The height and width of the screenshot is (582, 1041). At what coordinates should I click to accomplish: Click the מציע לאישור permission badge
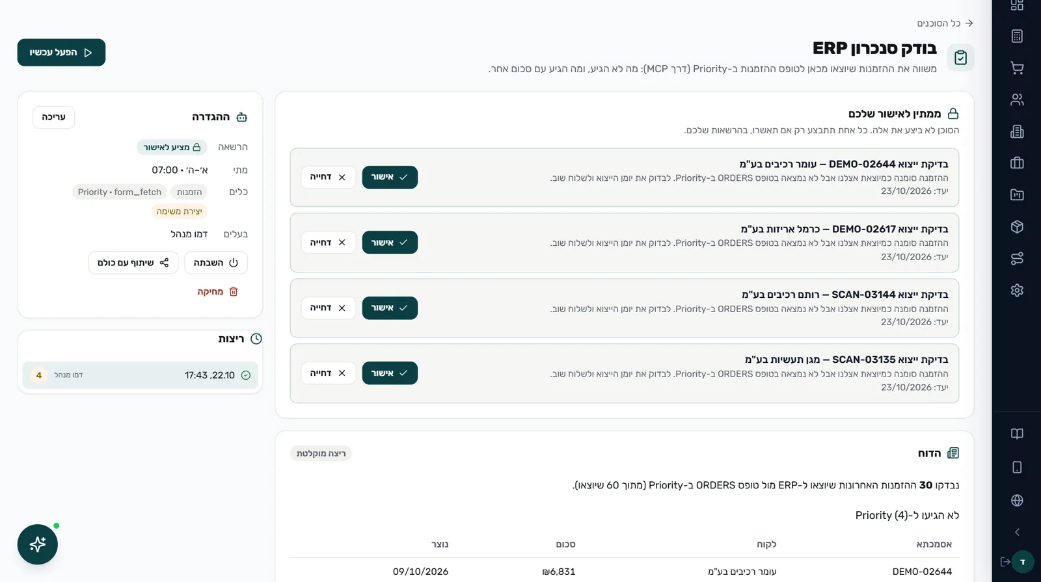pyautogui.click(x=172, y=147)
